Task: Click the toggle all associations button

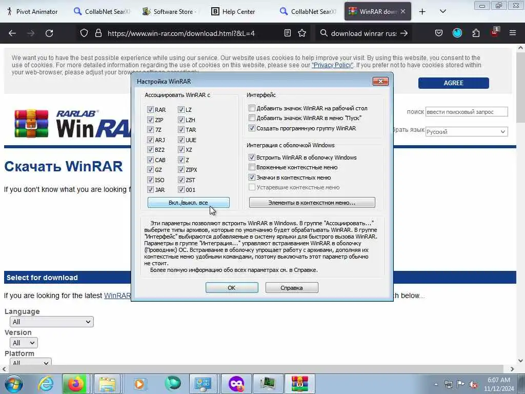Action: click(x=189, y=202)
